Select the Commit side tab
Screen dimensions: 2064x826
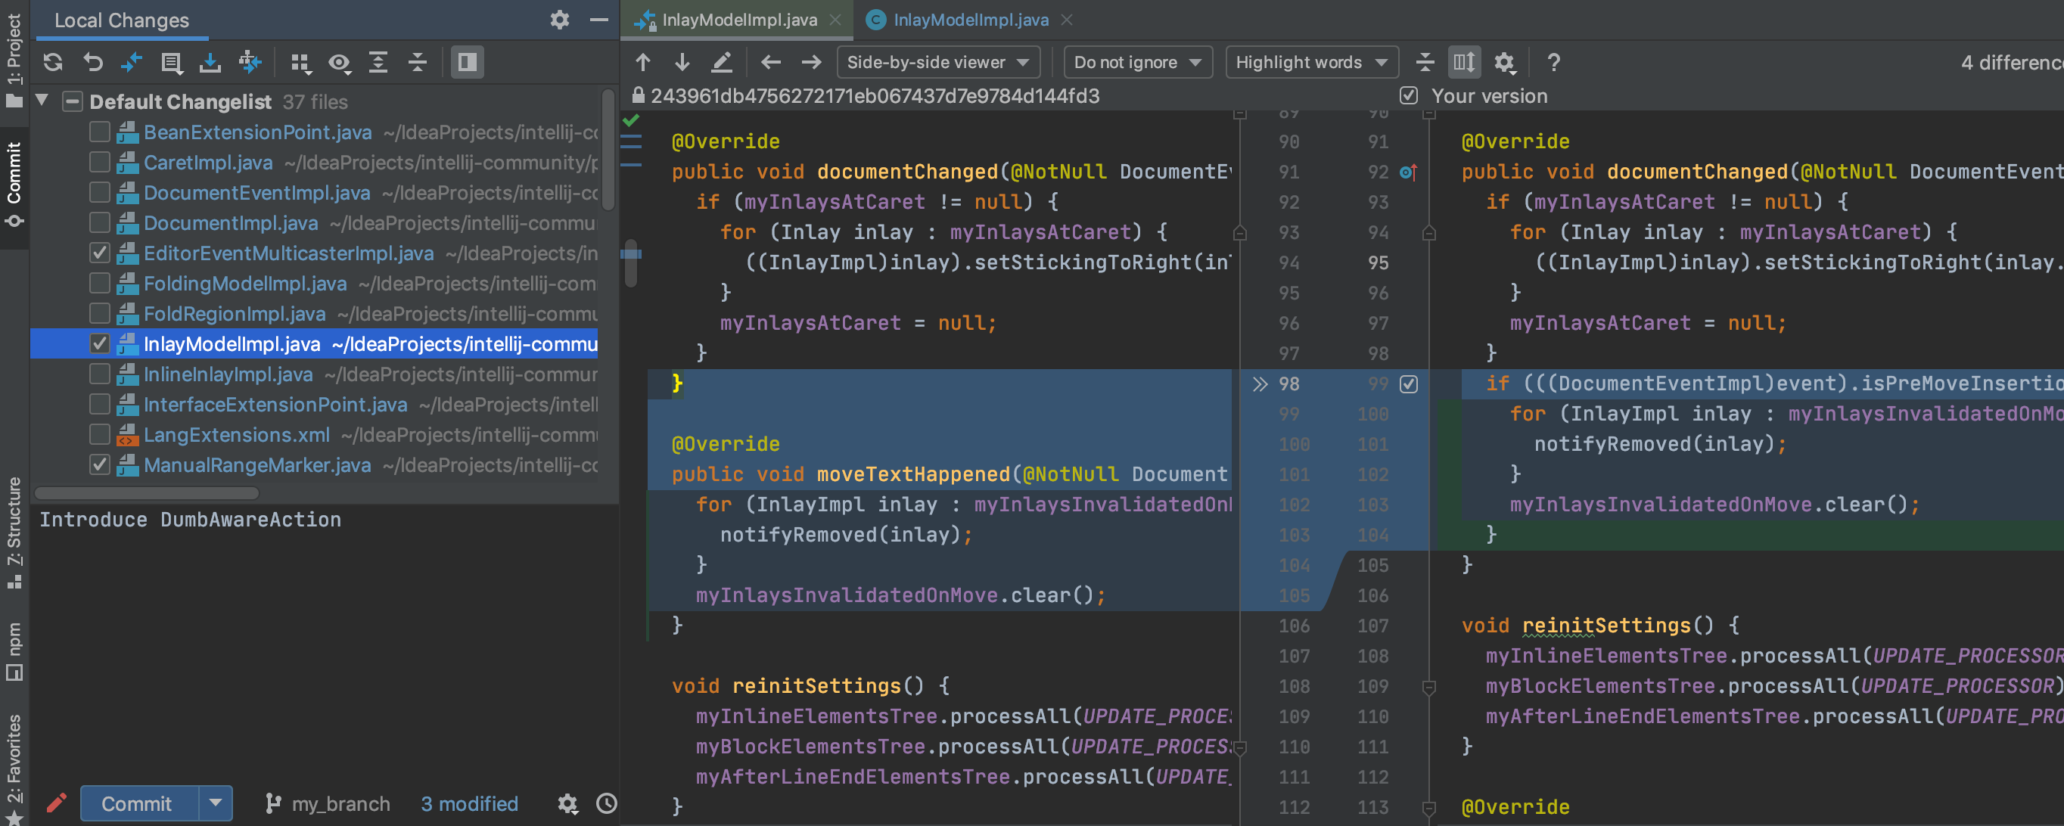click(14, 185)
